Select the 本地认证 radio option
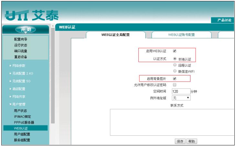Screen dimensions: 236x146 pyautogui.click(x=175, y=59)
